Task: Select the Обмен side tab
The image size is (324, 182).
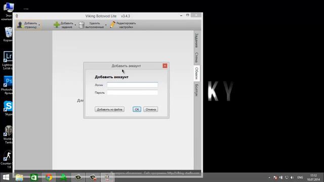Action: (197, 73)
